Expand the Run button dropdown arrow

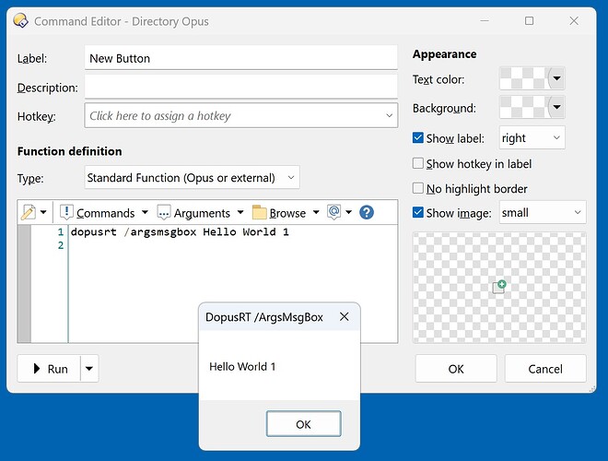tap(89, 368)
